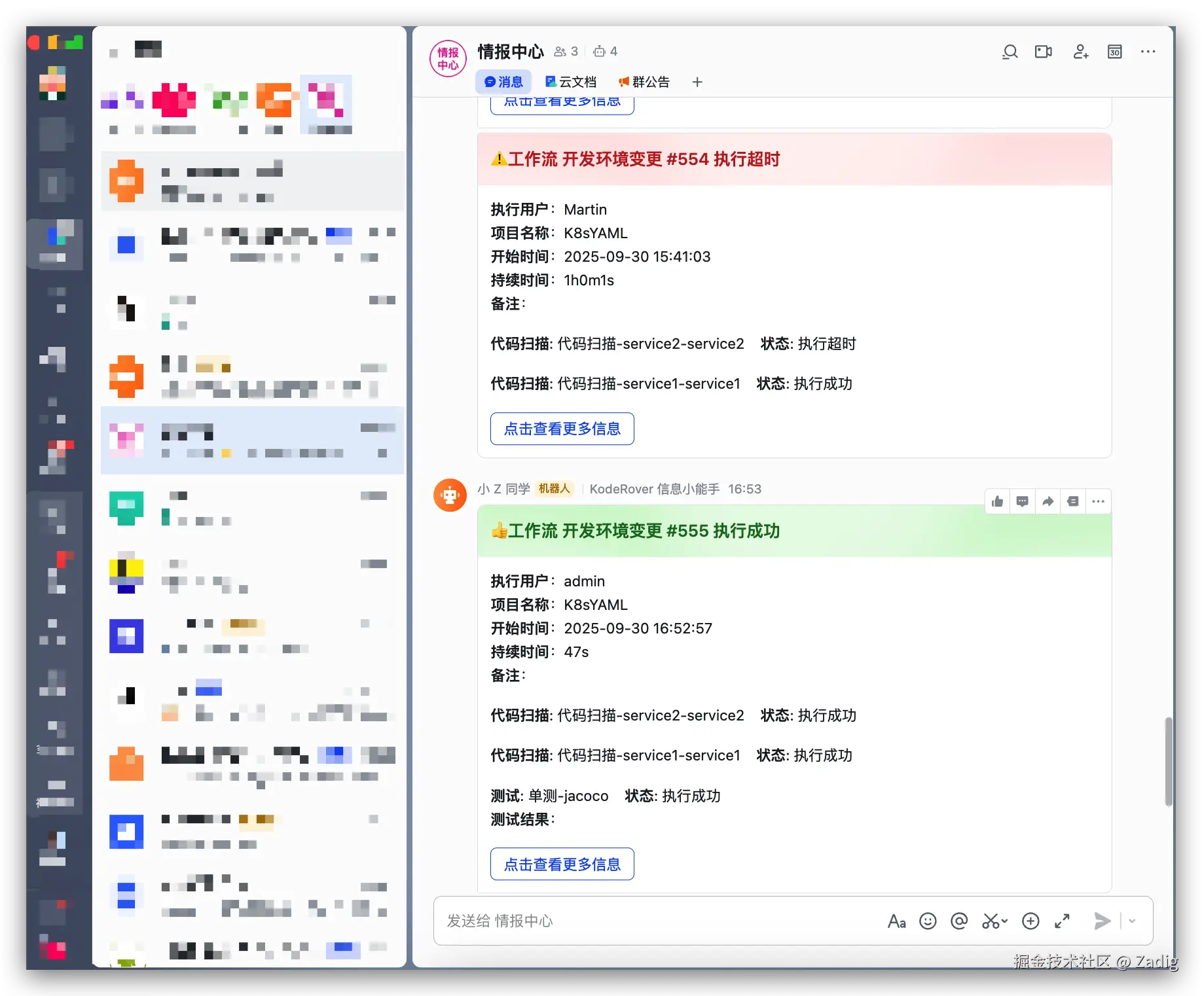Expand the message input editor
1202x996 pixels.
coord(1062,921)
